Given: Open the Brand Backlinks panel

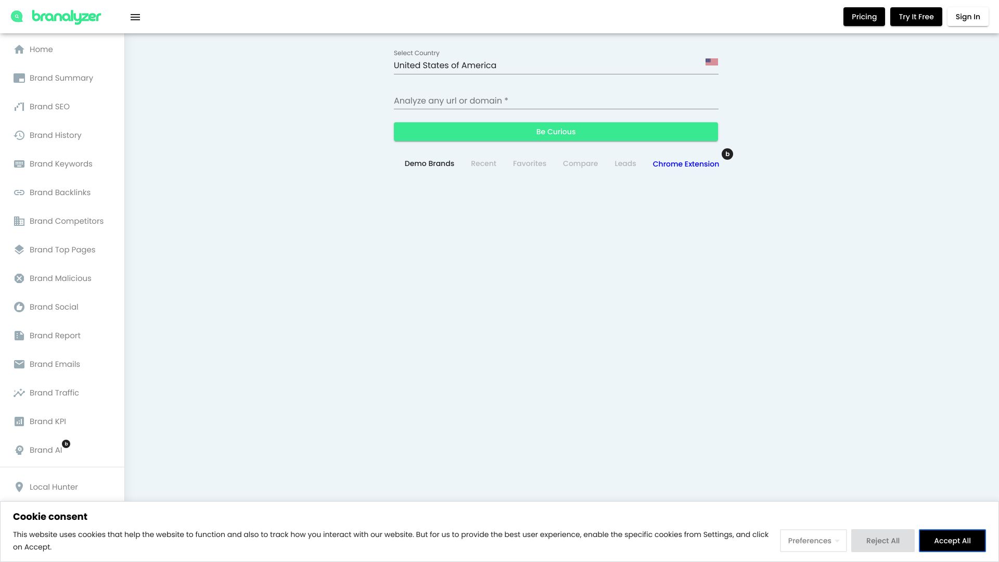Looking at the screenshot, I should [59, 192].
